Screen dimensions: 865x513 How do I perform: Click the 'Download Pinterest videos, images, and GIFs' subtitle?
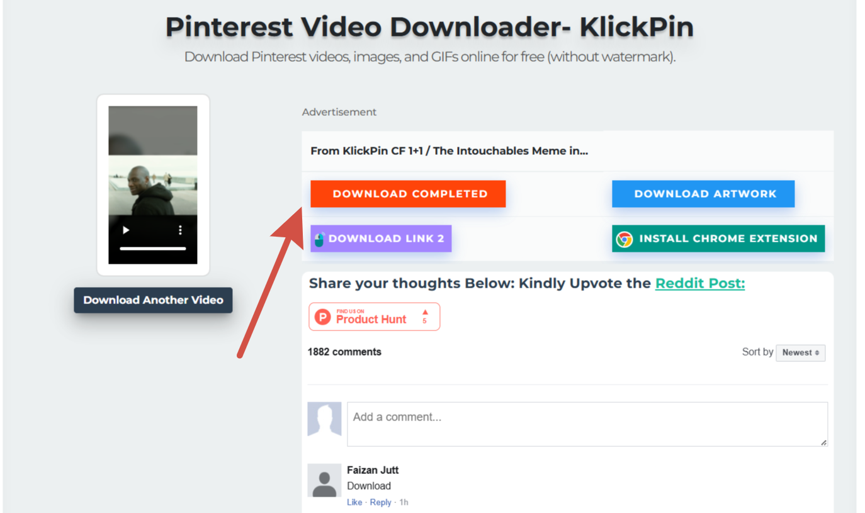tap(429, 57)
